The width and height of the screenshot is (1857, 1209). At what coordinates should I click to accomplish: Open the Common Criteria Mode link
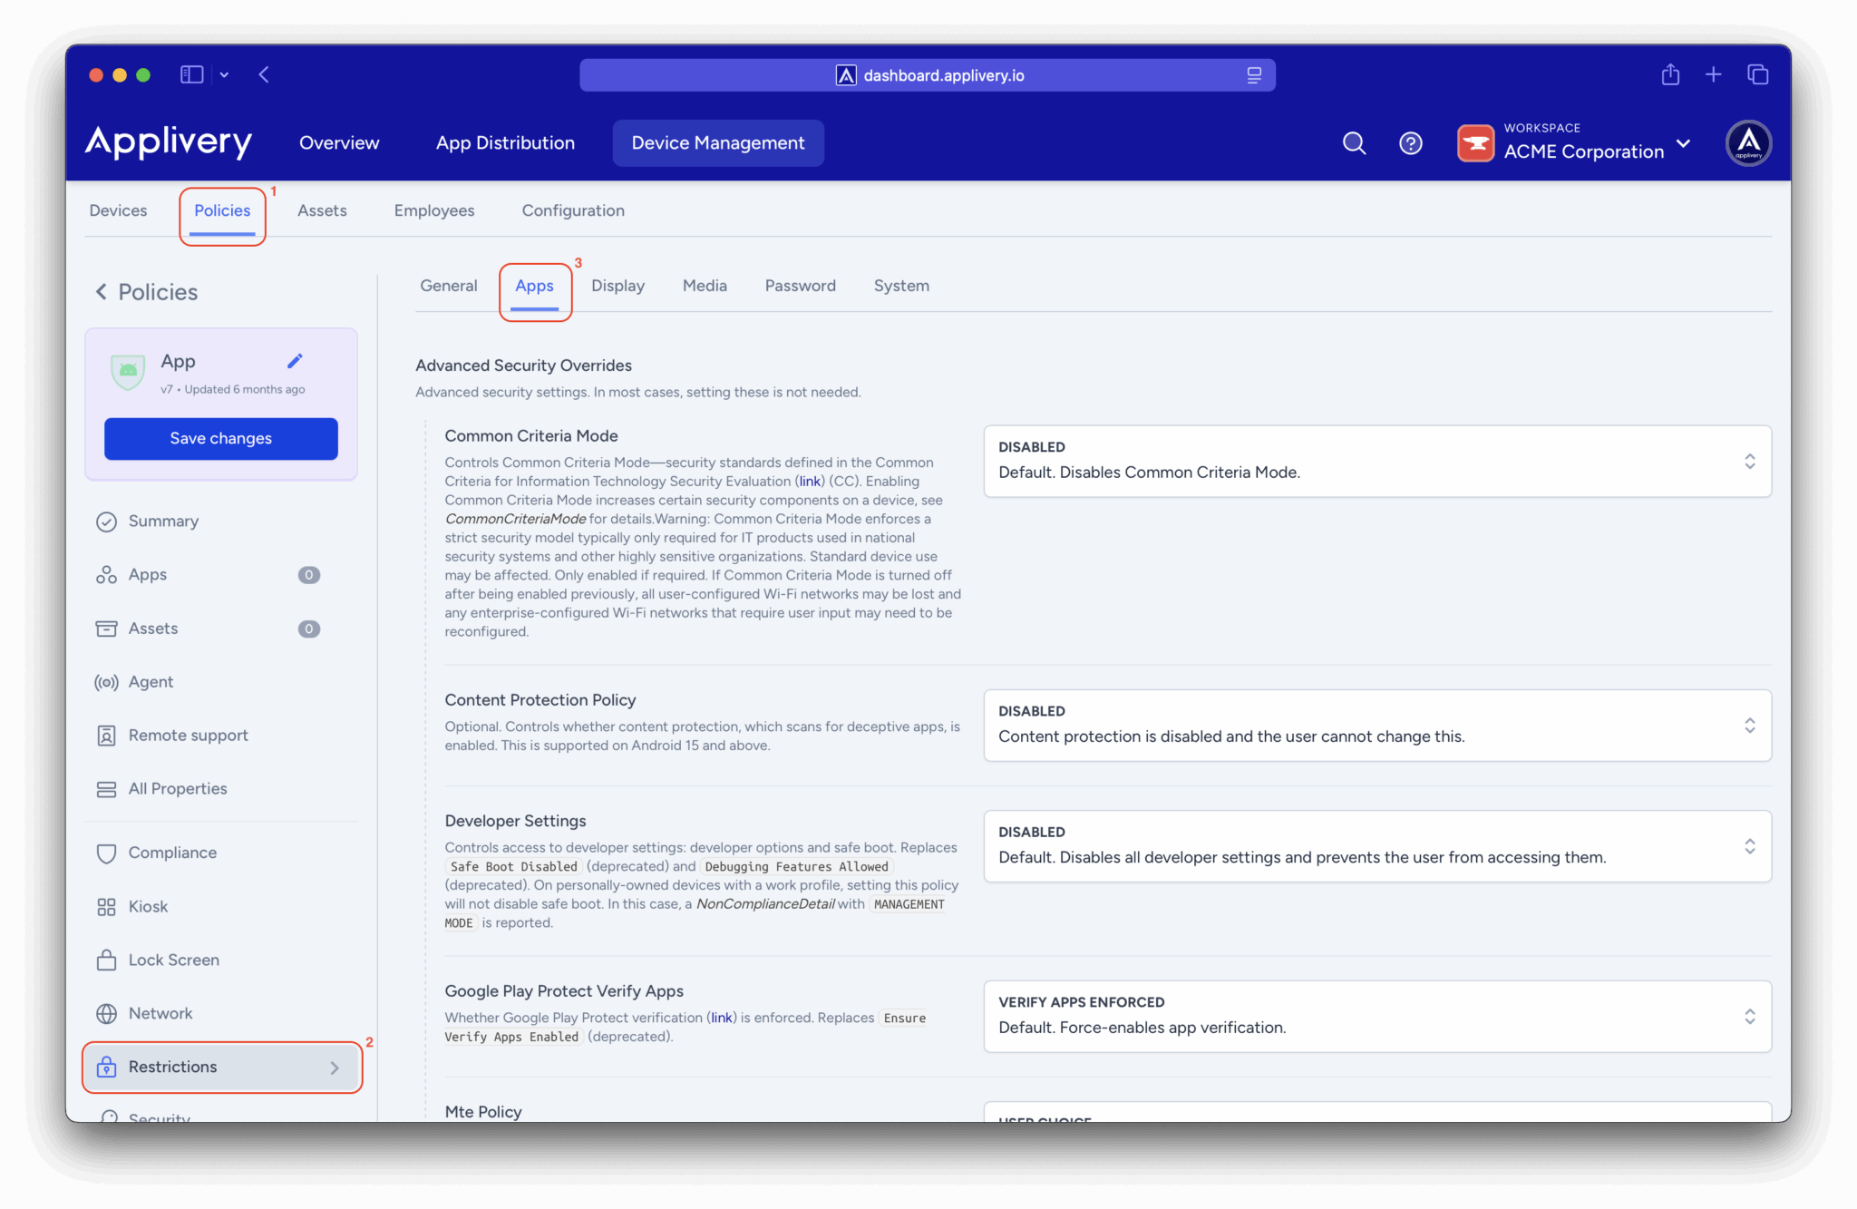810,482
